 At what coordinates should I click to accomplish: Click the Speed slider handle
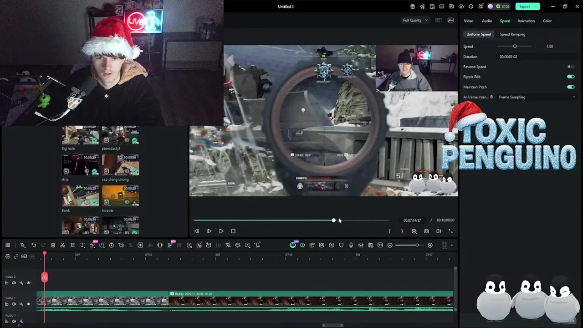pyautogui.click(x=515, y=46)
